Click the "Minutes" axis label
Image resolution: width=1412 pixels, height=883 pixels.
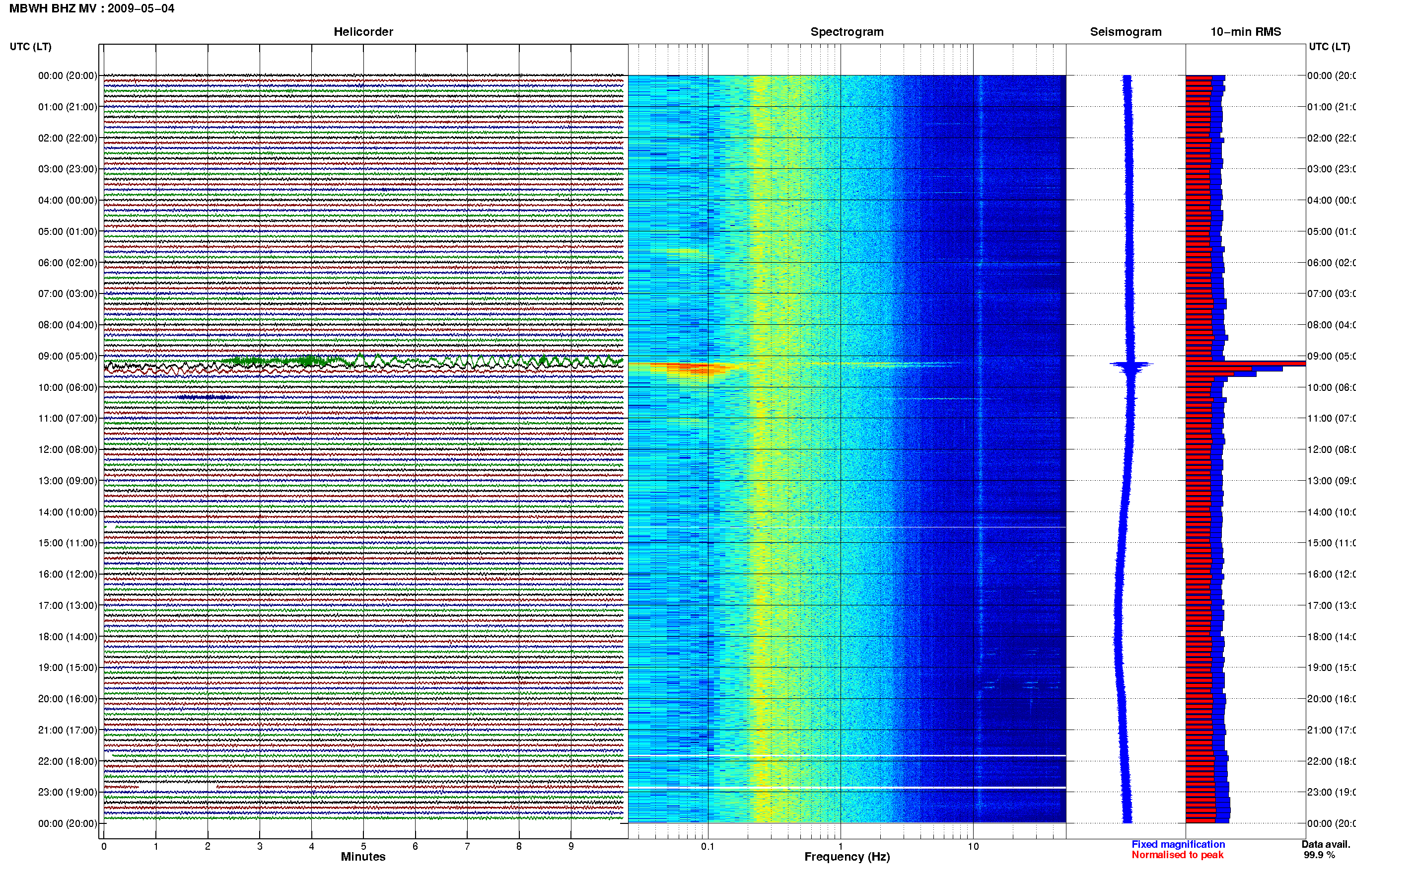[x=363, y=857]
